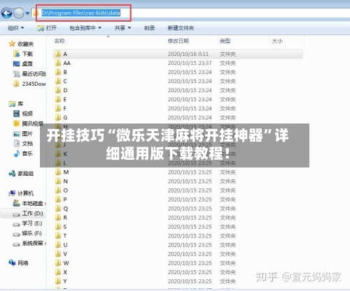Select 家庭组 in the sidebar
This screenshot has width=350, height=291.
pyautogui.click(x=21, y=174)
